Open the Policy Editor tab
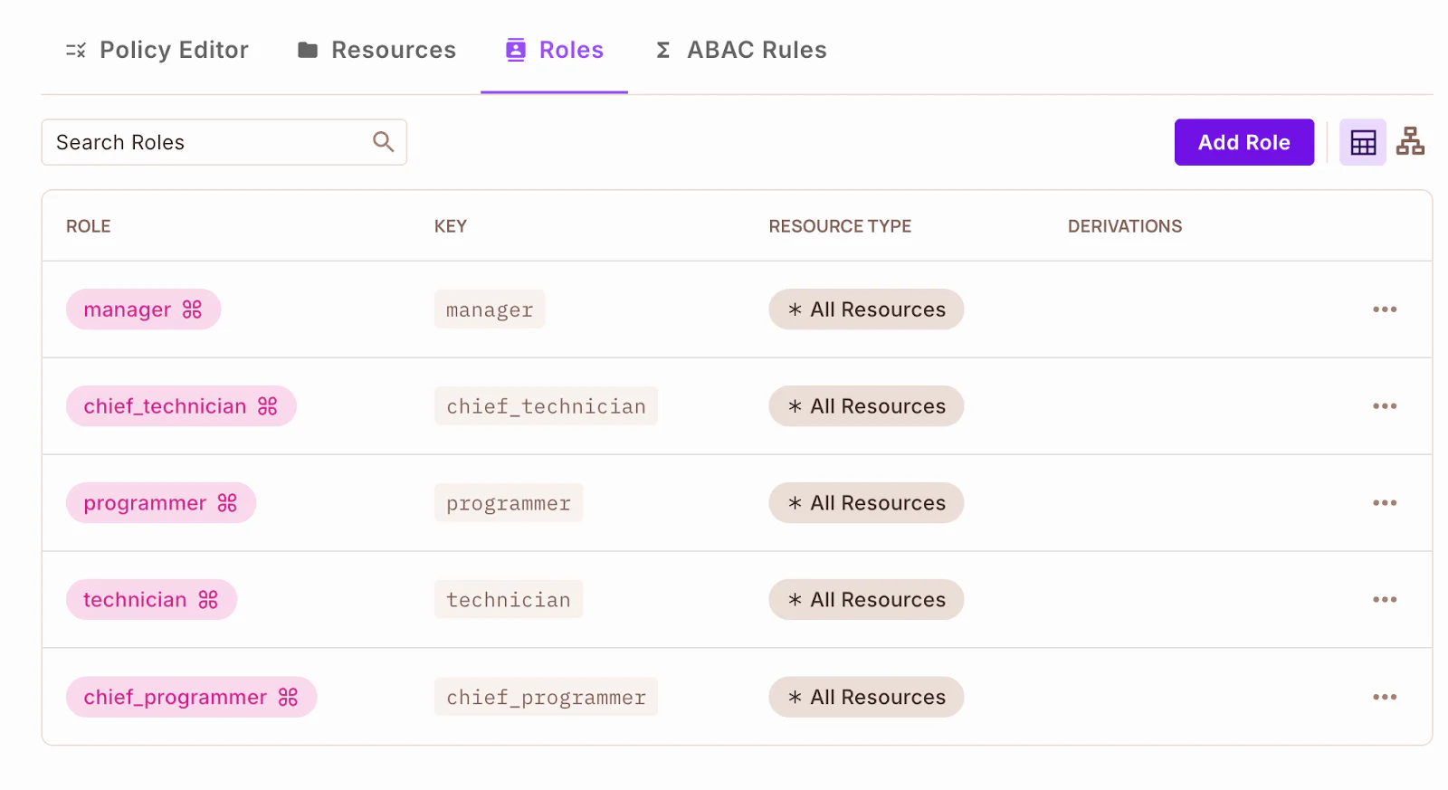Viewport: 1448px width, 790px height. click(x=157, y=50)
